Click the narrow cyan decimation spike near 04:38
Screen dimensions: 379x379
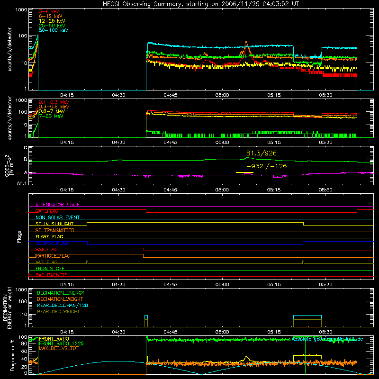click(146, 321)
